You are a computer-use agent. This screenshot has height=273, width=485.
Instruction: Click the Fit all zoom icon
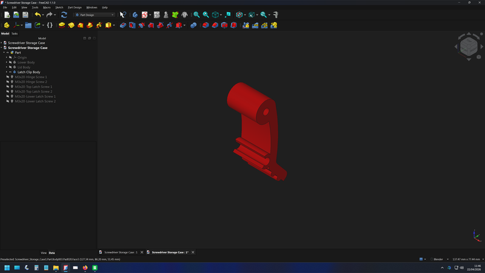(x=196, y=15)
